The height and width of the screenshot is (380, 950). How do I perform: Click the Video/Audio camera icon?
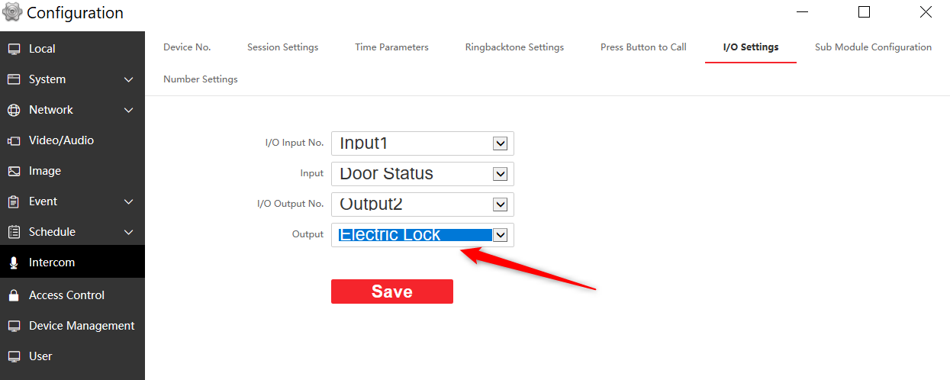(x=14, y=140)
